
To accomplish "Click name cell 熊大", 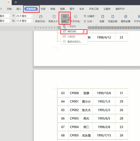I will [86, 118].
